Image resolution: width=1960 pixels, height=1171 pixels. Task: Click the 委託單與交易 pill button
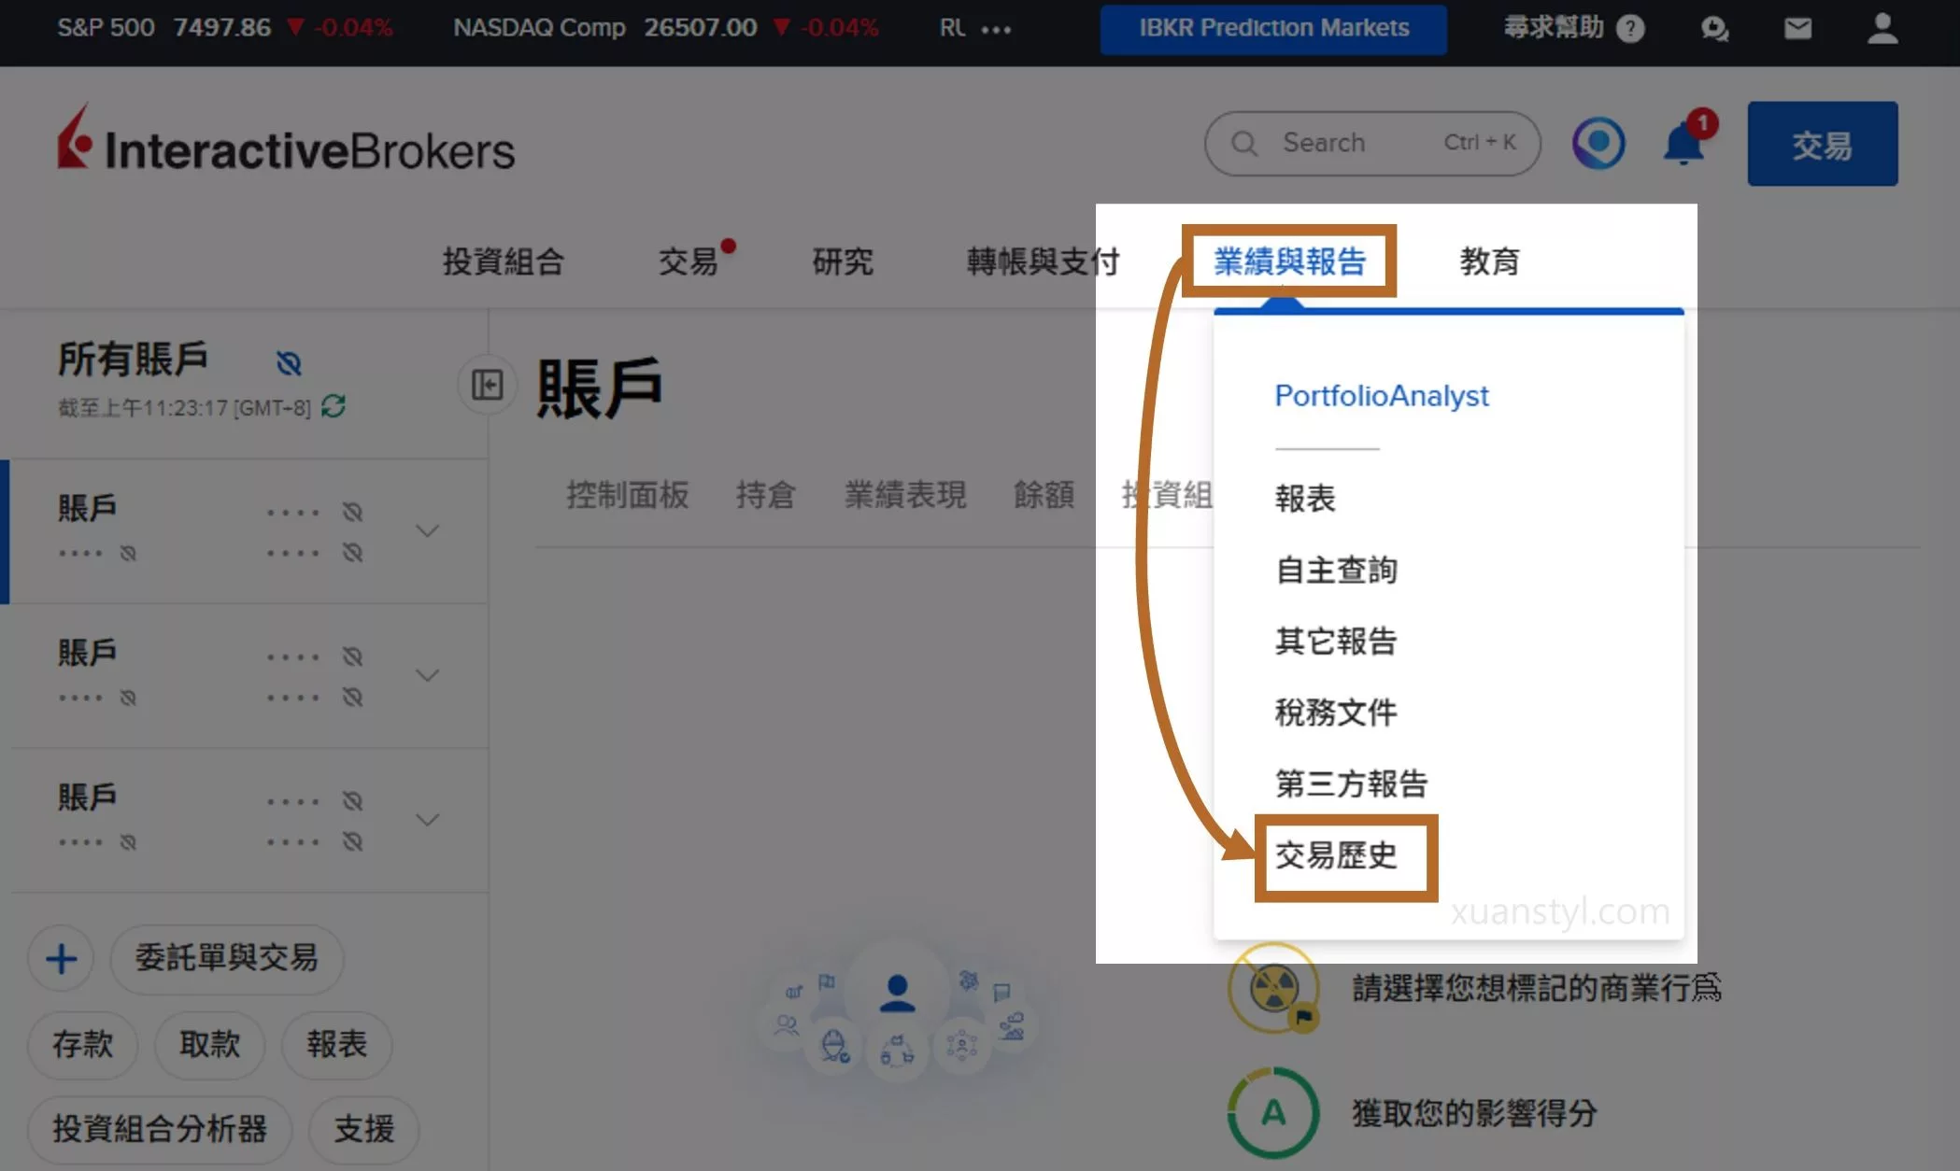point(227,958)
